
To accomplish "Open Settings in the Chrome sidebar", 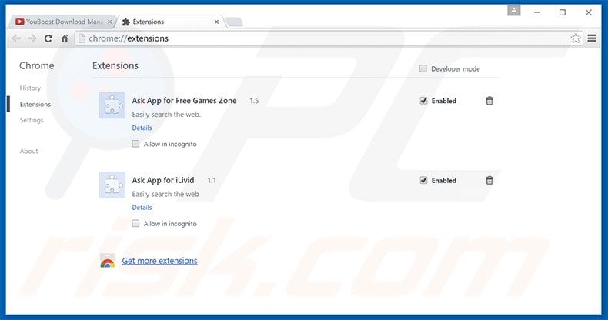I will pos(32,120).
